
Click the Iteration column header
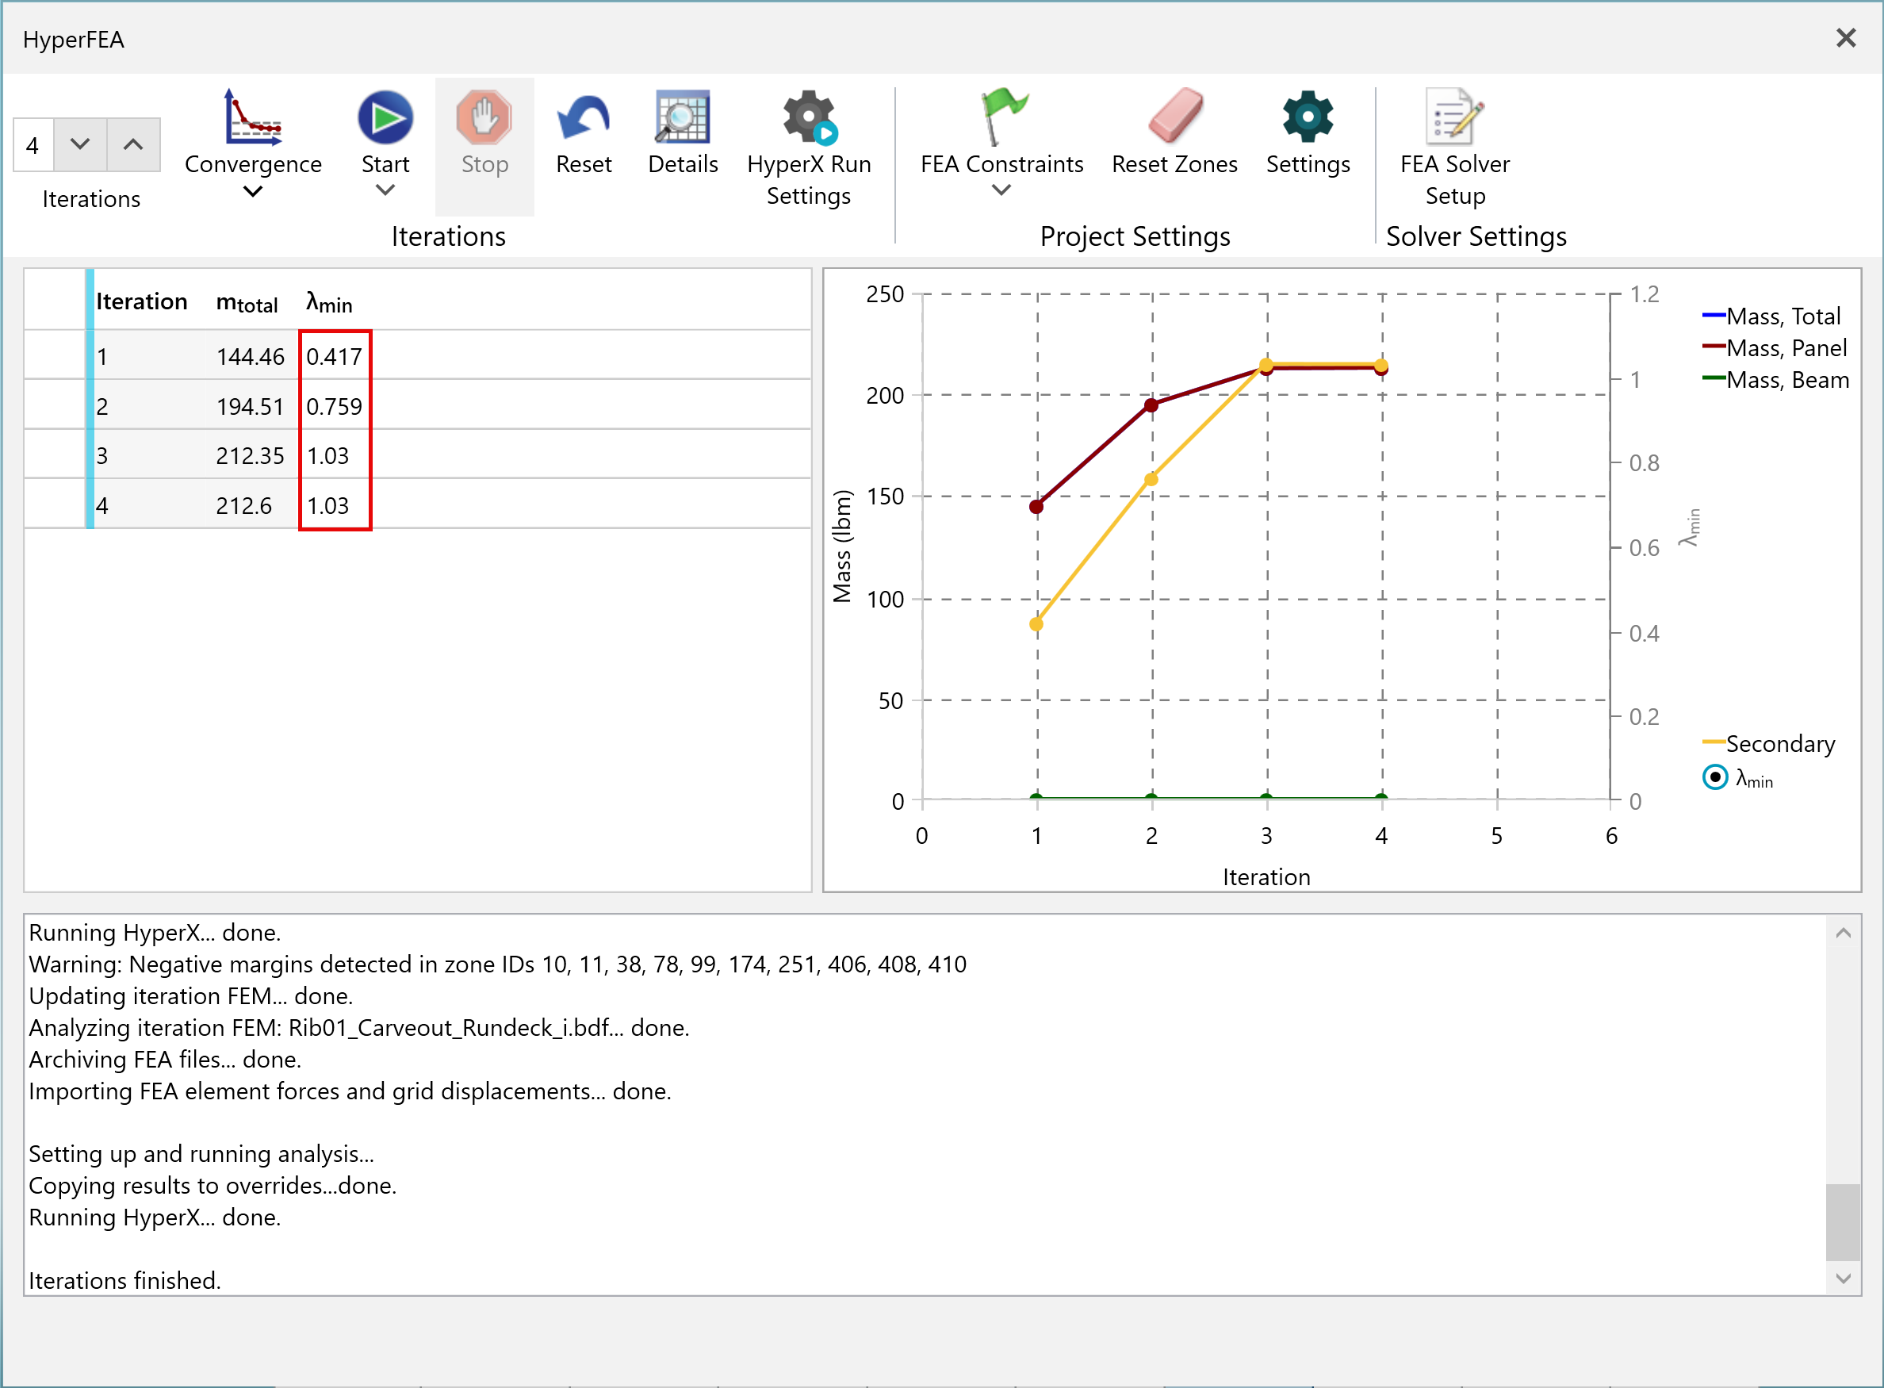pyautogui.click(x=141, y=301)
